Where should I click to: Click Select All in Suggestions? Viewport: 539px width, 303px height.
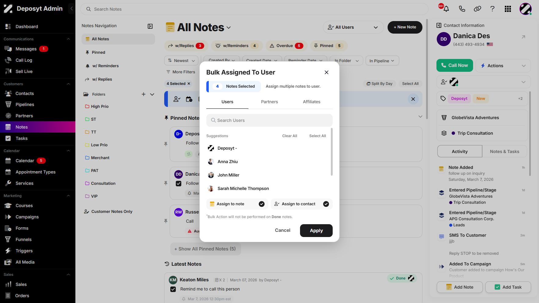[317, 136]
